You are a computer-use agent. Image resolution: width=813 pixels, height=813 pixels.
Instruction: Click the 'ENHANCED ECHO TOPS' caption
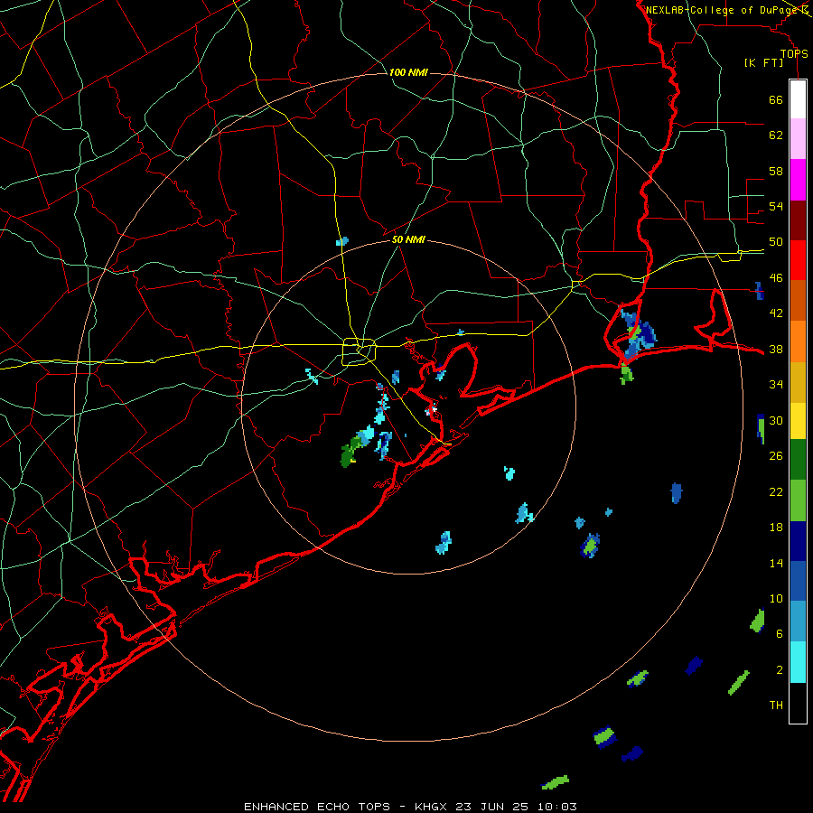(317, 807)
